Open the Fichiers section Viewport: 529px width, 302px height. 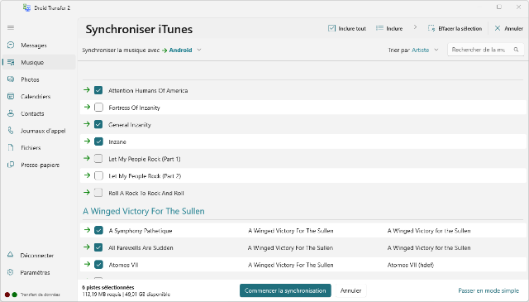pyautogui.click(x=39, y=147)
